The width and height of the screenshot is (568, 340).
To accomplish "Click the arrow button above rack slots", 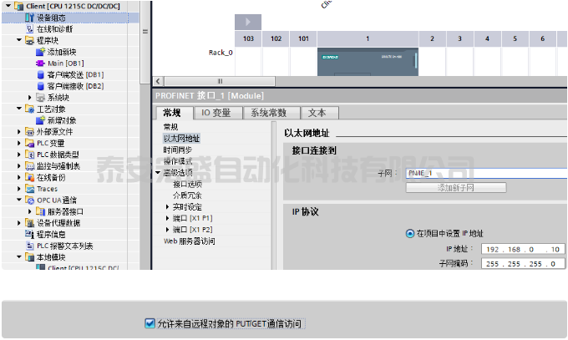I will (247, 22).
